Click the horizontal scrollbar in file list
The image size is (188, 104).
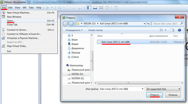pos(128,83)
